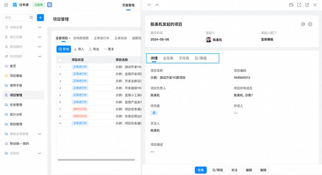
Task: Close the detail drawer panel
Action: 315,5
